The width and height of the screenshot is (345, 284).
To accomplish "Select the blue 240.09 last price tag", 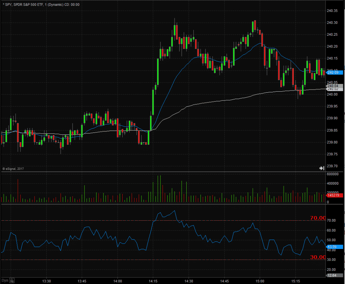I will [x=334, y=72].
